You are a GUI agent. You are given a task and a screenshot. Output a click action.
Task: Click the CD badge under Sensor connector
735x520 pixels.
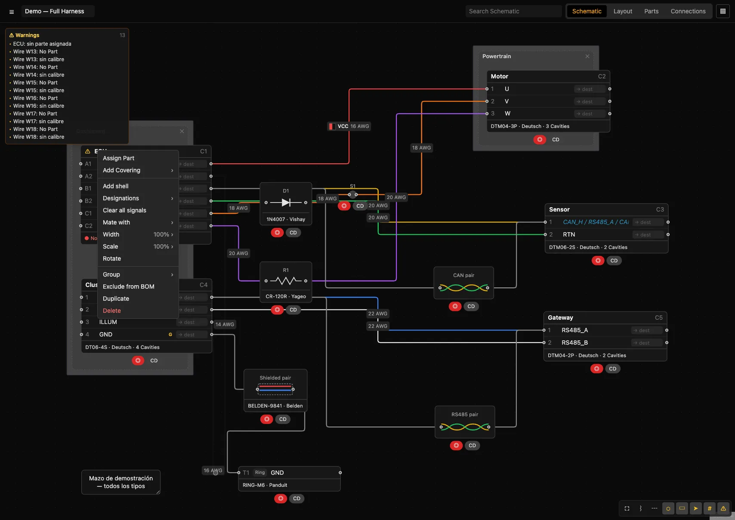(x=614, y=261)
